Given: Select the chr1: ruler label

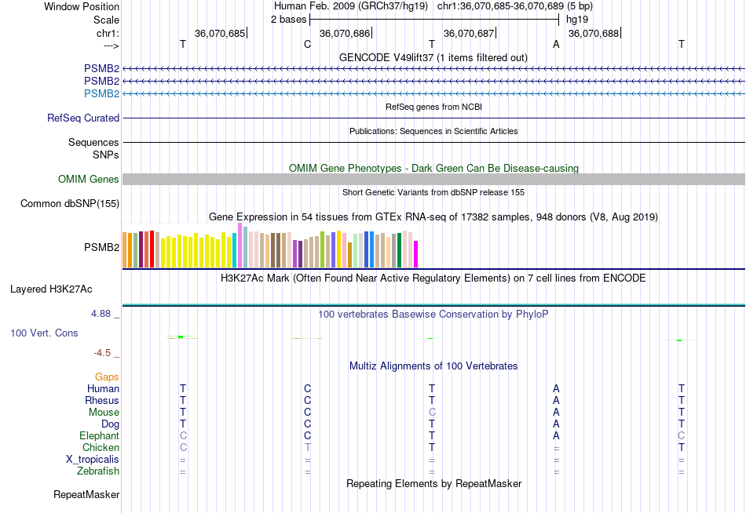Looking at the screenshot, I should point(108,33).
